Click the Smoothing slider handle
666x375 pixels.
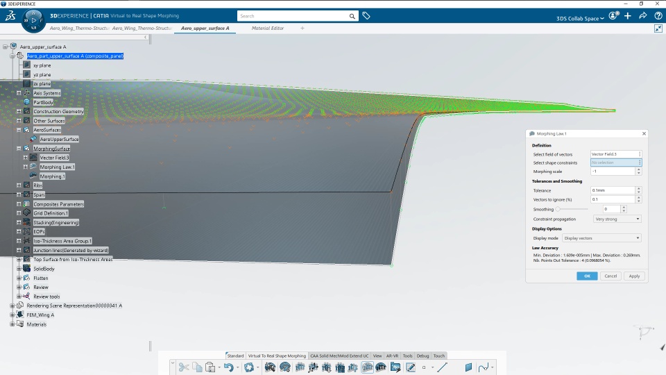click(x=558, y=209)
